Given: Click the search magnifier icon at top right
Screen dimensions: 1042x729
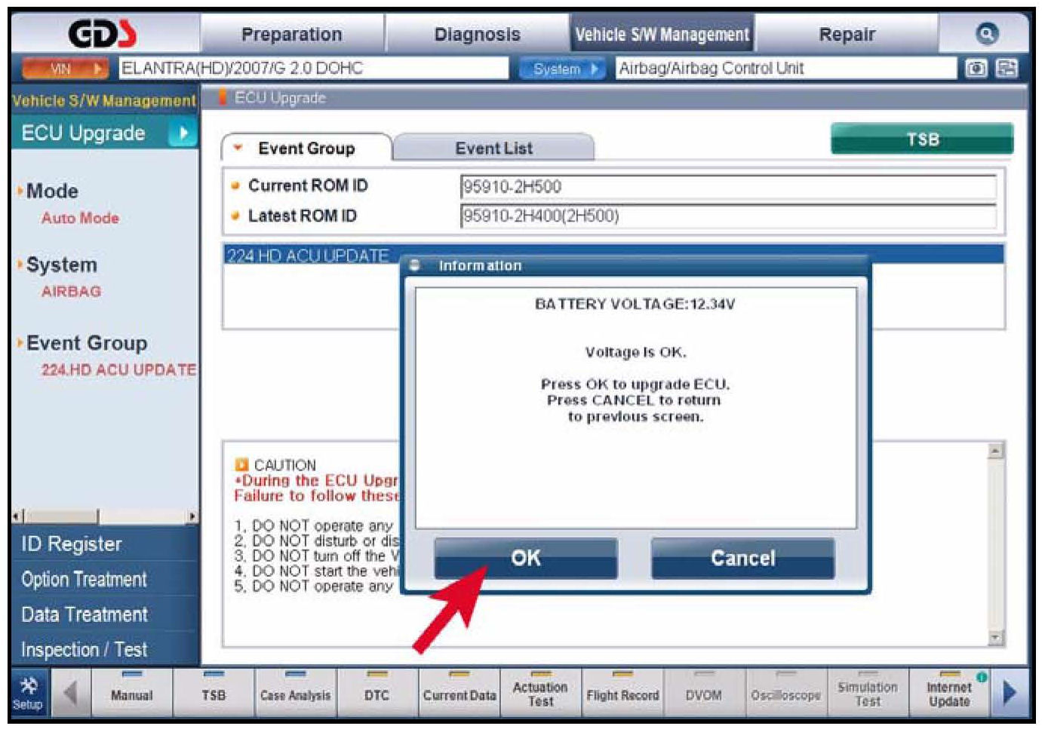Looking at the screenshot, I should [x=986, y=34].
